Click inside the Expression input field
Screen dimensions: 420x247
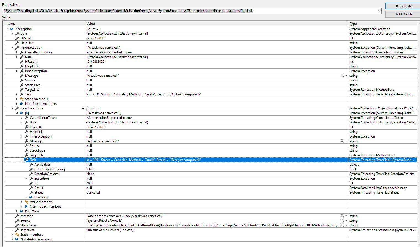click(165, 11)
